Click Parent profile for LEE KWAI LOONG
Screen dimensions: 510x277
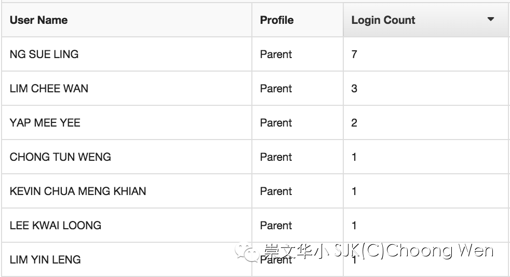coord(276,225)
